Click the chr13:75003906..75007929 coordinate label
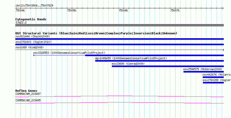 (34, 5)
